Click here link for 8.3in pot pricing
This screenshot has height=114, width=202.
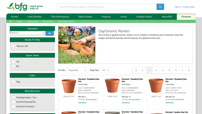click(125, 100)
